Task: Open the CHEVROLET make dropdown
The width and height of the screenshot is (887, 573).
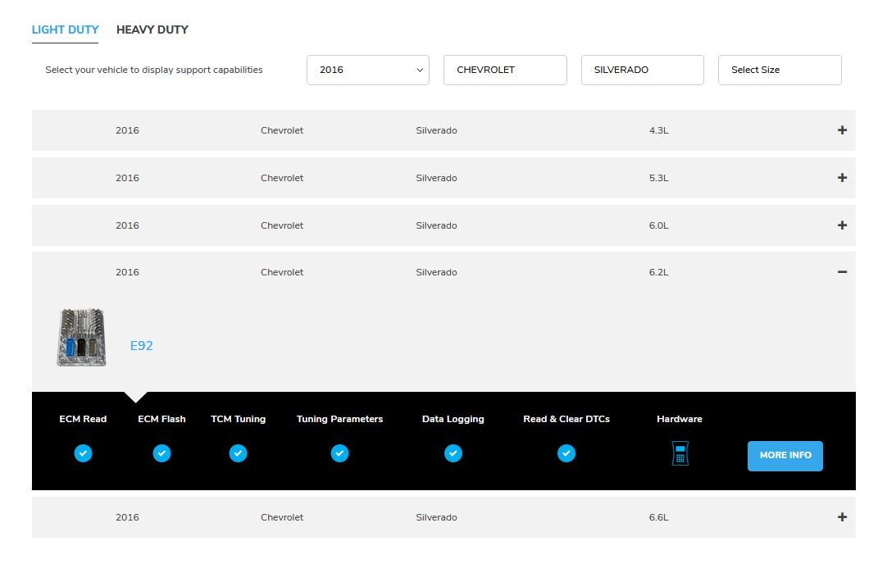Action: point(505,70)
